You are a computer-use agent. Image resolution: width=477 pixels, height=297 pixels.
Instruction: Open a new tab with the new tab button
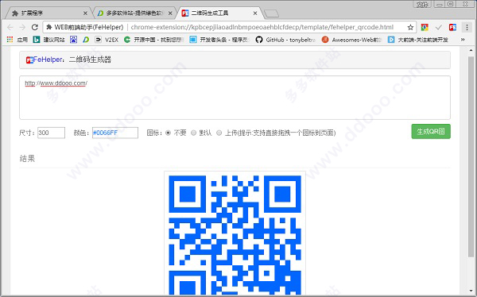coord(271,13)
